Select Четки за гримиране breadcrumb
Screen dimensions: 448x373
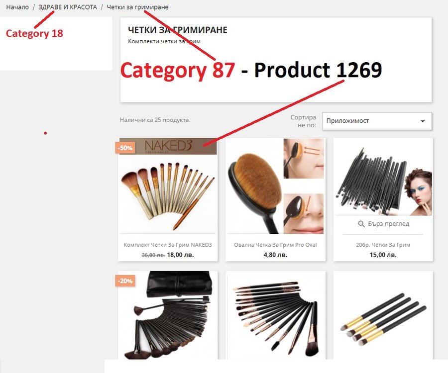(137, 7)
